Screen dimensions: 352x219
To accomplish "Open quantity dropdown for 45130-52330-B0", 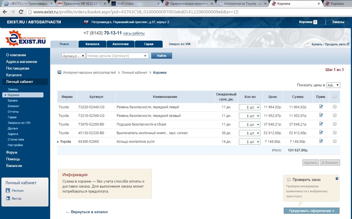I will [249, 133].
